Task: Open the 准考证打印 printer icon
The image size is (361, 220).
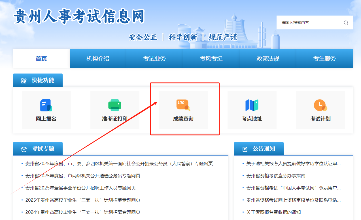Action: 114,105
